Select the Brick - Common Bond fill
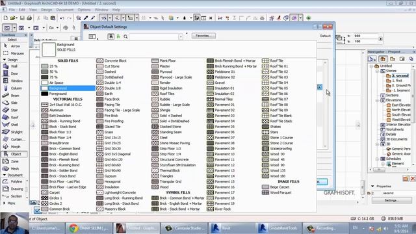 point(68,149)
